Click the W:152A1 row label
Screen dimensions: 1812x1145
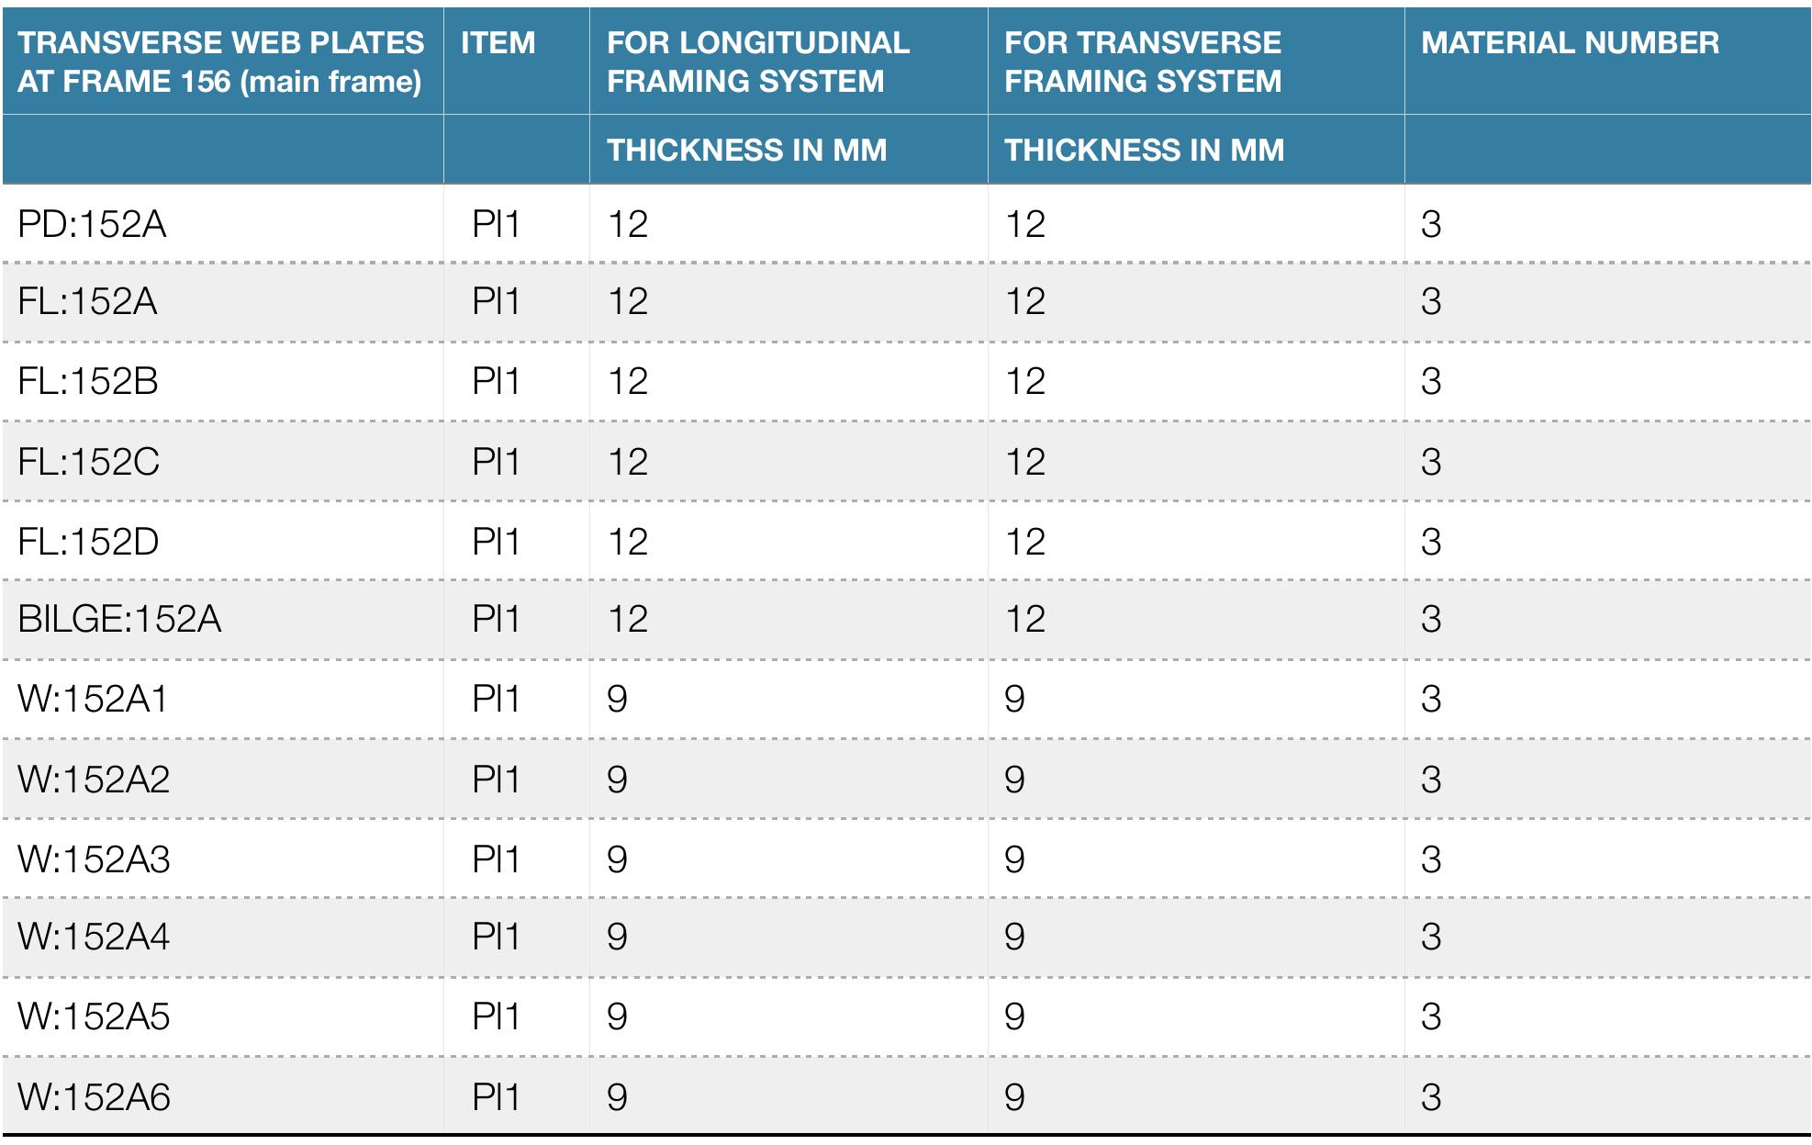(x=94, y=699)
